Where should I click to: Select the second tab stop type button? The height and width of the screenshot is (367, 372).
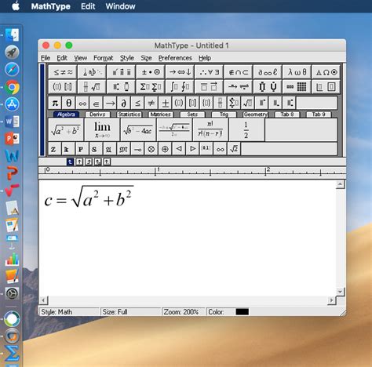pos(79,162)
